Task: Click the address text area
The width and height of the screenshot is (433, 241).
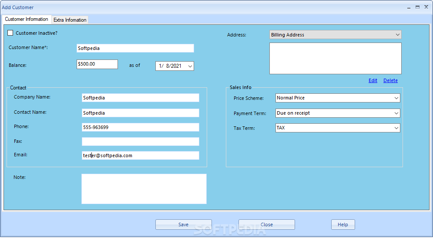Action: coord(335,58)
